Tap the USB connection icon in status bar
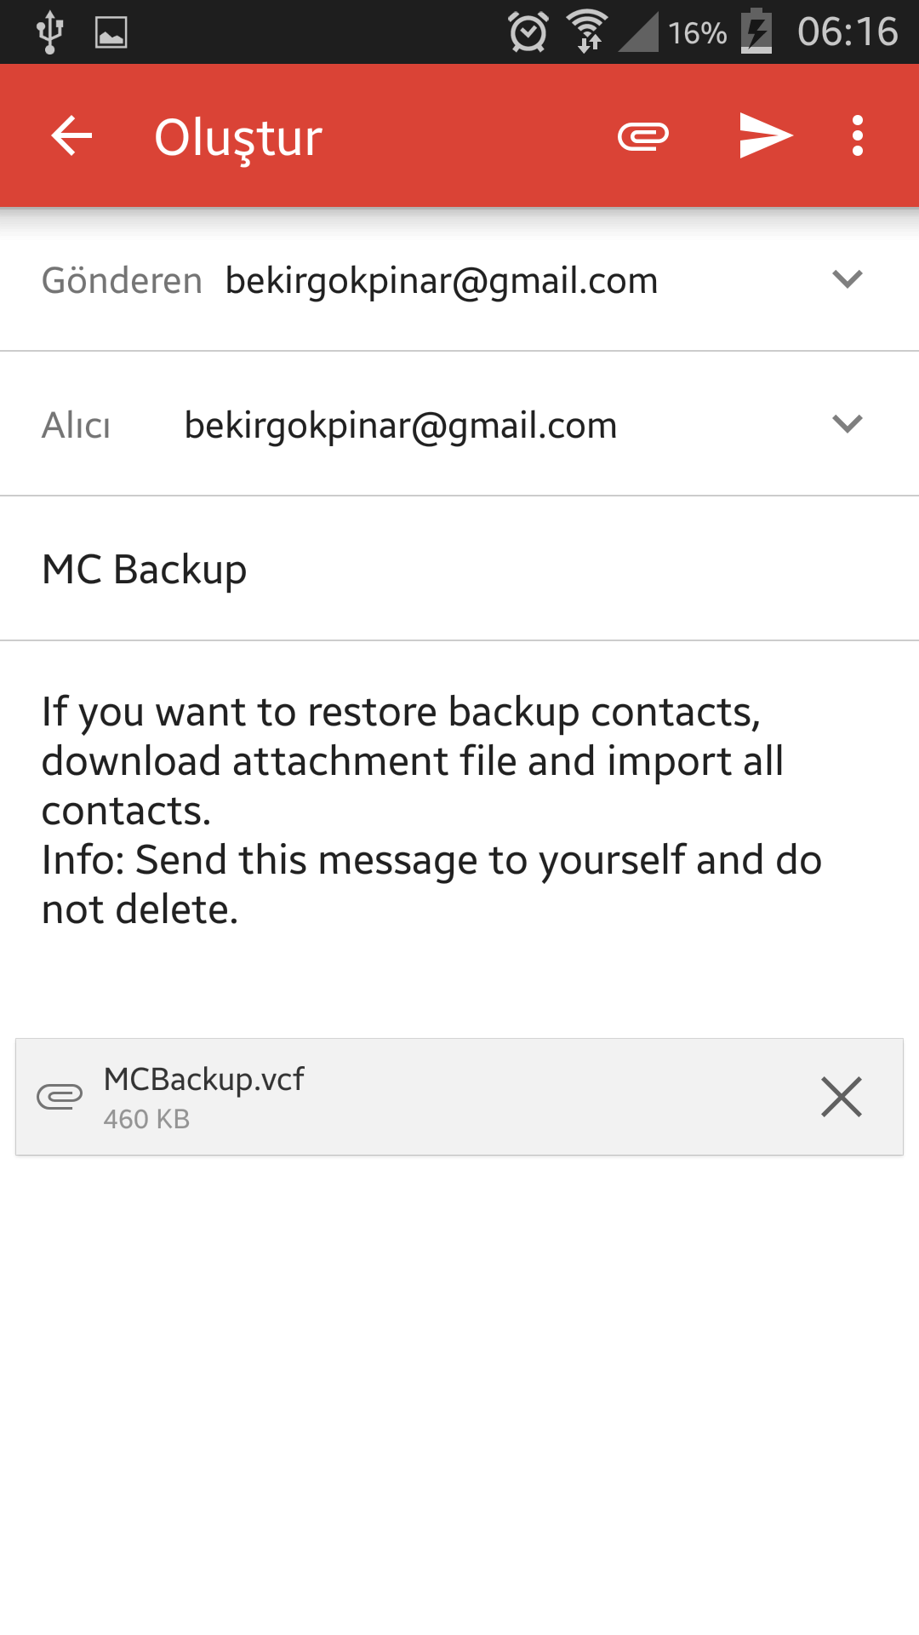This screenshot has width=919, height=1635. click(x=50, y=32)
